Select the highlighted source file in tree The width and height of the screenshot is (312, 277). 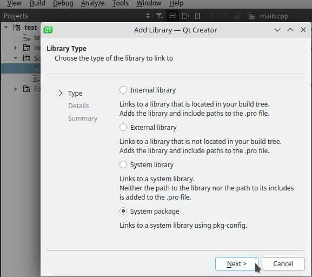(21, 69)
